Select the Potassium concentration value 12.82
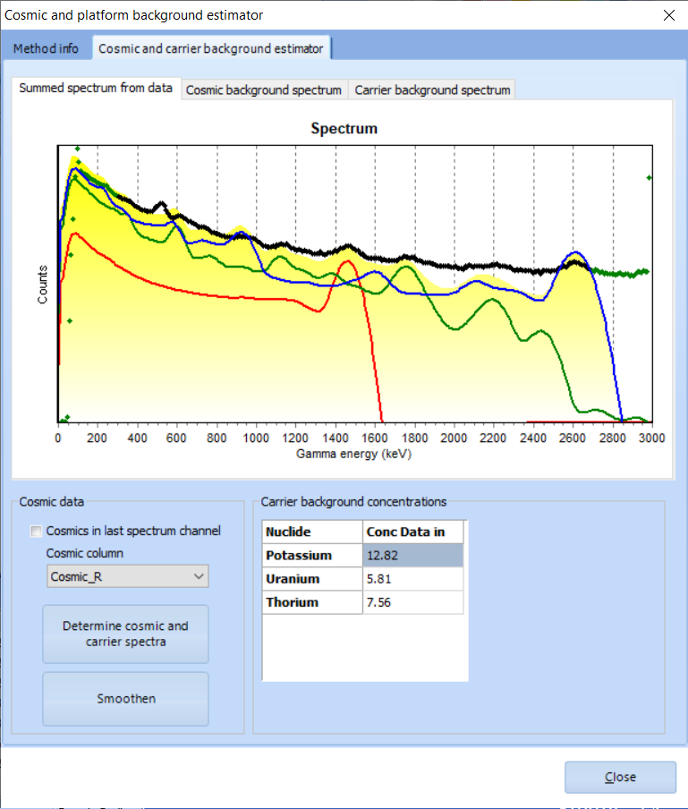This screenshot has height=809, width=688. 413,556
